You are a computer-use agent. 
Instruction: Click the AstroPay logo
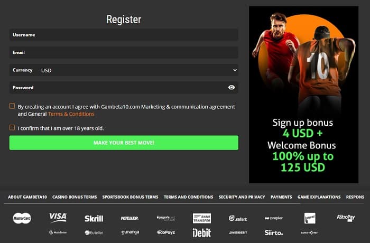coord(346,218)
